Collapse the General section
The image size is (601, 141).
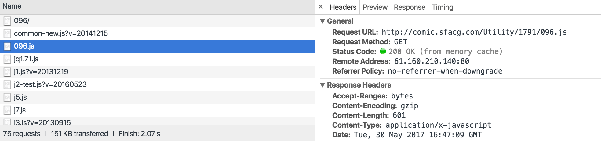(x=322, y=22)
